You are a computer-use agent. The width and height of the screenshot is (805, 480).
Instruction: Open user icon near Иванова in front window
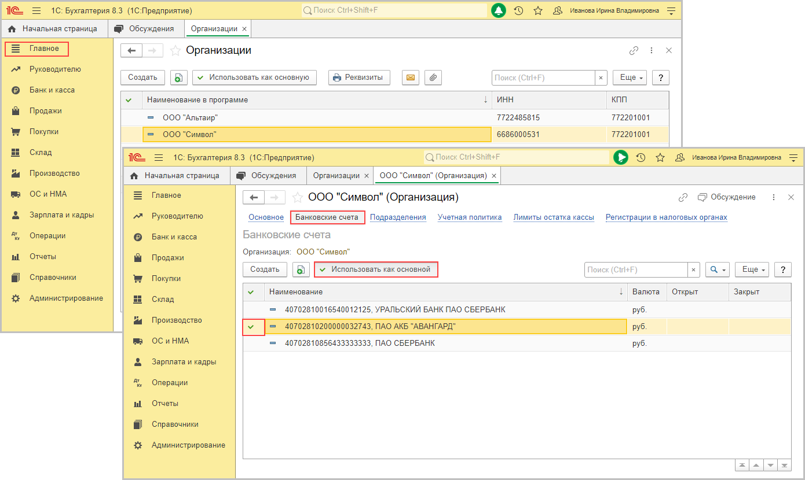pyautogui.click(x=680, y=157)
